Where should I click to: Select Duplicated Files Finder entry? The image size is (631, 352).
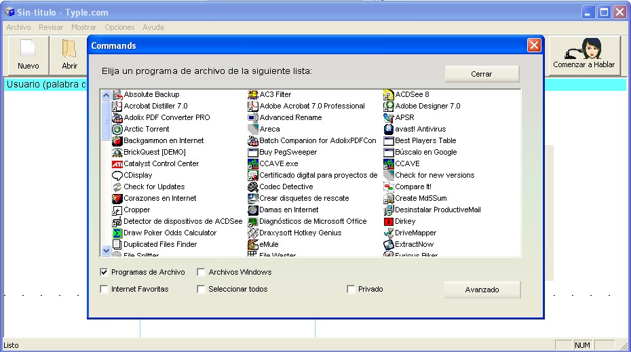(160, 244)
